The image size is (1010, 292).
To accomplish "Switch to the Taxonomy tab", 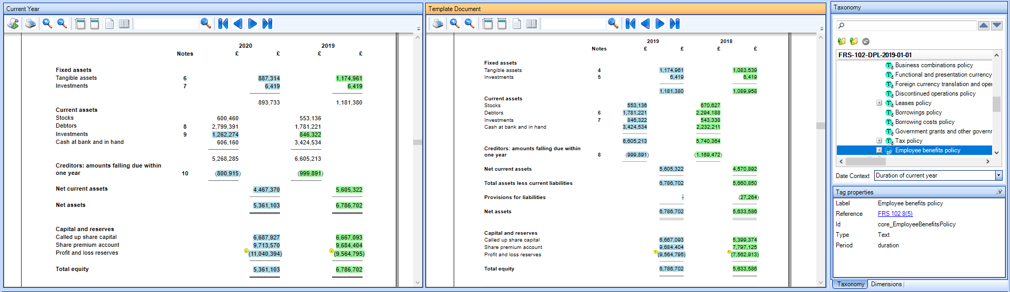I will (851, 284).
